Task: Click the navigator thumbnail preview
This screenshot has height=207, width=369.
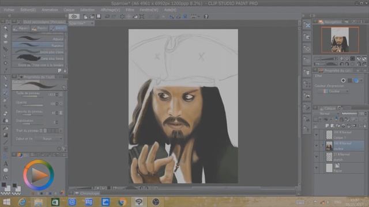Action: [x=340, y=40]
